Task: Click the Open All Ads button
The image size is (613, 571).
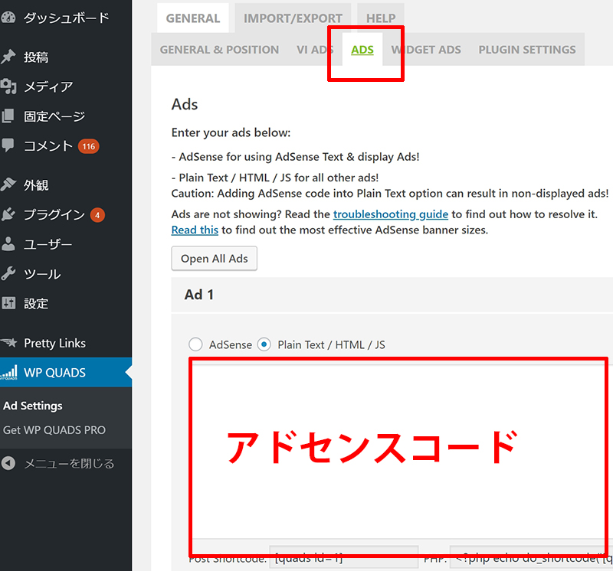Action: coord(215,259)
